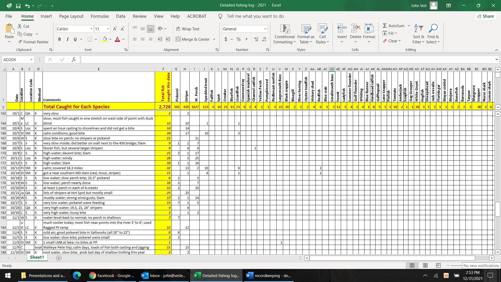501x282 pixels.
Task: Switch to Page Layout view in status bar
Action: coord(425,265)
